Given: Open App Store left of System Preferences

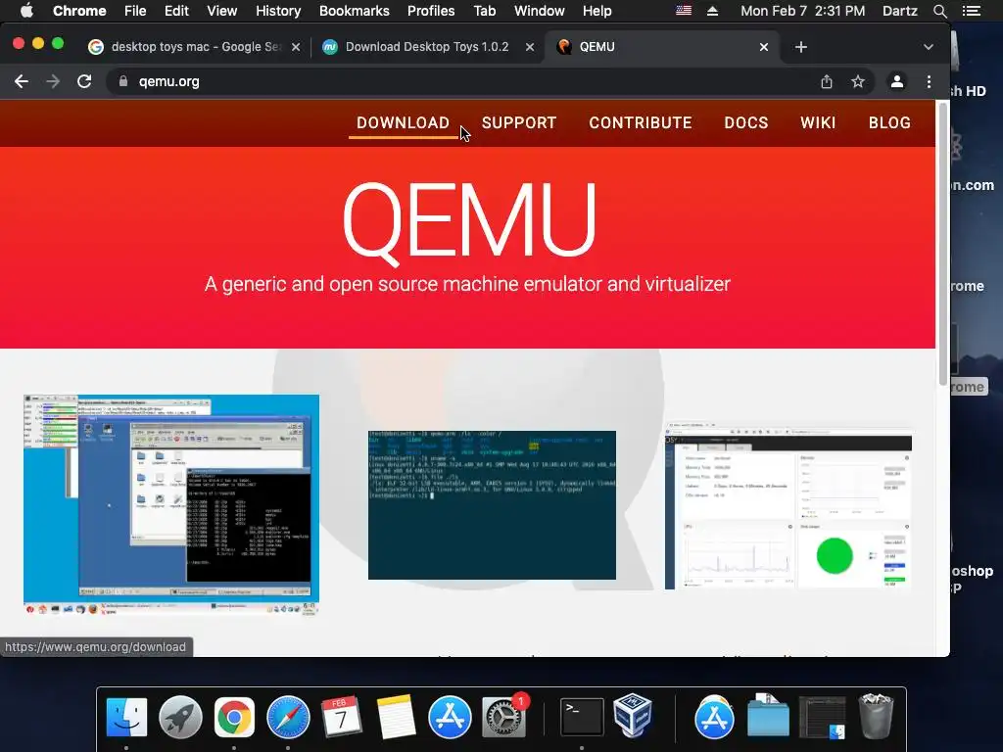Looking at the screenshot, I should click(x=450, y=717).
